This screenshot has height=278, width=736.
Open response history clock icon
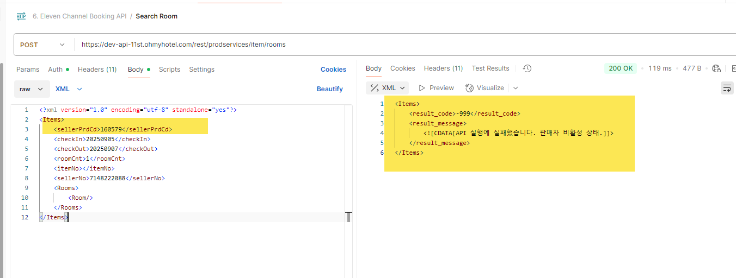coord(527,68)
